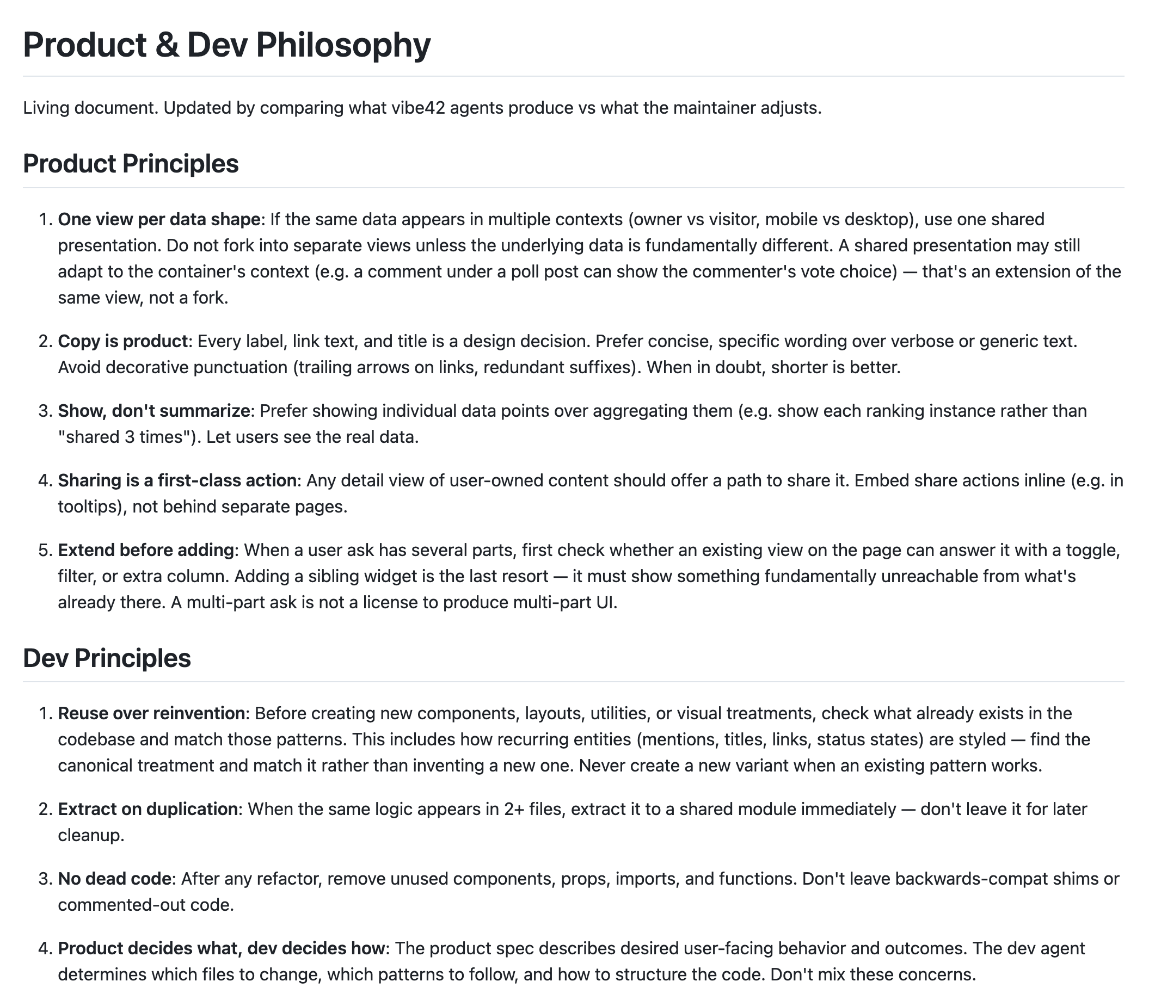Click the 'same view, not a fork.' line
1155x1000 pixels.
point(143,298)
